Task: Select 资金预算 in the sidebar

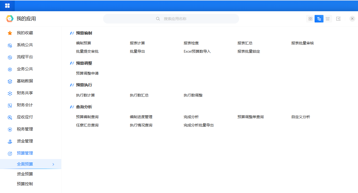Action: pos(25,174)
